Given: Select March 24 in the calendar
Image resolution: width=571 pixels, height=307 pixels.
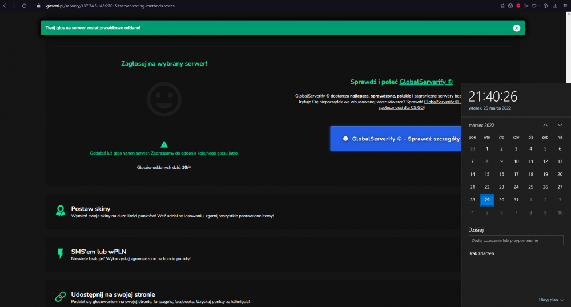Looking at the screenshot, I should (x=516, y=187).
